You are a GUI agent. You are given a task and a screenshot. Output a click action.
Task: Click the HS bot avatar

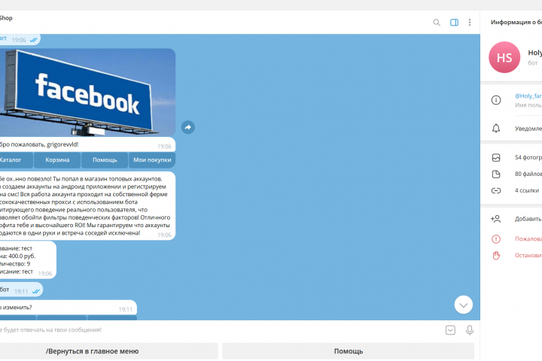504,57
